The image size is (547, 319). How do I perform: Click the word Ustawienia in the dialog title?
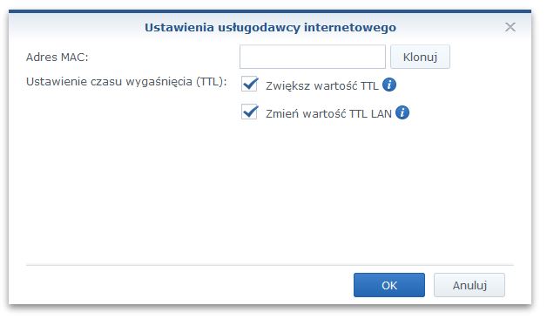pyautogui.click(x=179, y=27)
